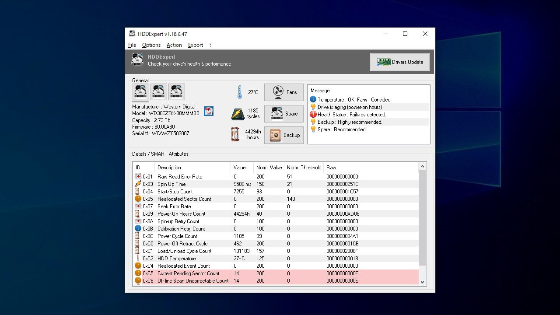The width and height of the screenshot is (560, 315).
Task: Open the Options menu
Action: tap(151, 45)
